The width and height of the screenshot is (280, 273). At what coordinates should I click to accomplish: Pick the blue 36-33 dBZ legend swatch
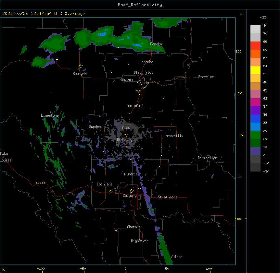click(x=255, y=118)
